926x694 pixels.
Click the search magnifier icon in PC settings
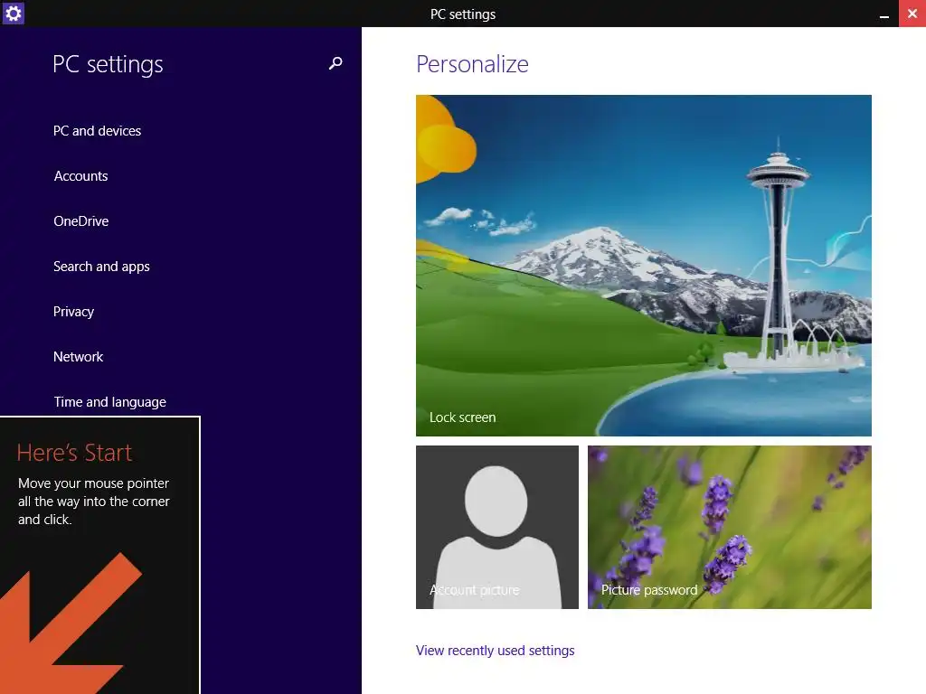pos(335,63)
